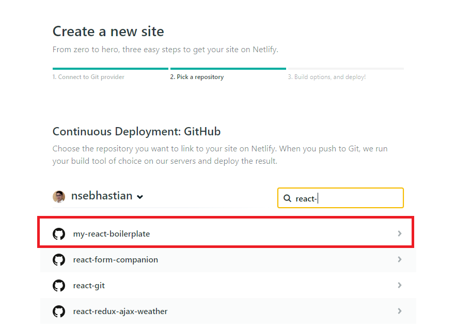Open the nsebhastian account dropdown
The height and width of the screenshot is (327, 471).
140,197
